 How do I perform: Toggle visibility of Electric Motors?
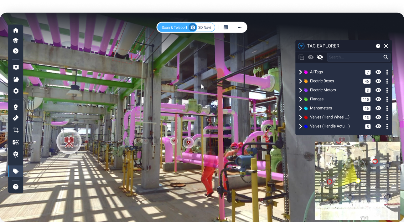[378, 90]
